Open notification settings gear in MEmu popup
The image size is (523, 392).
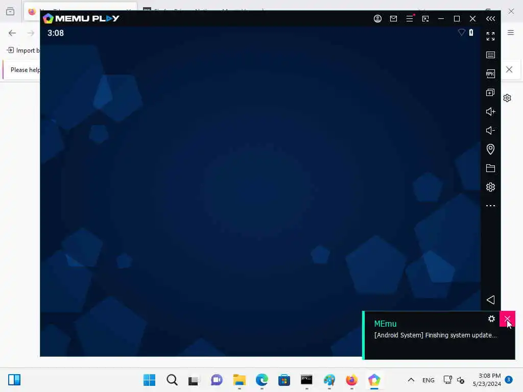pos(491,318)
